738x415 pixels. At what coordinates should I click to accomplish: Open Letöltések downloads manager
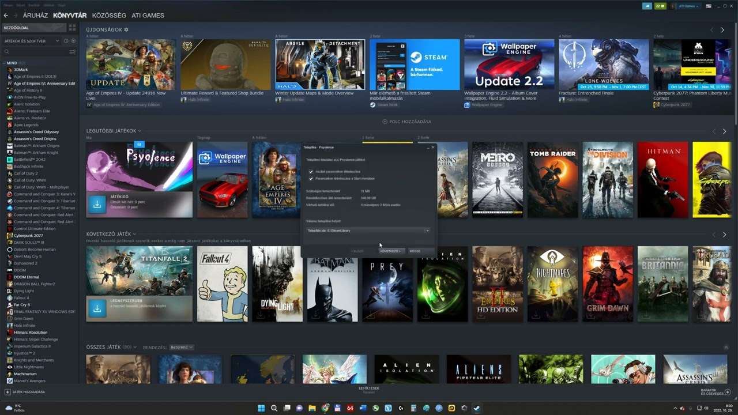[x=369, y=390]
